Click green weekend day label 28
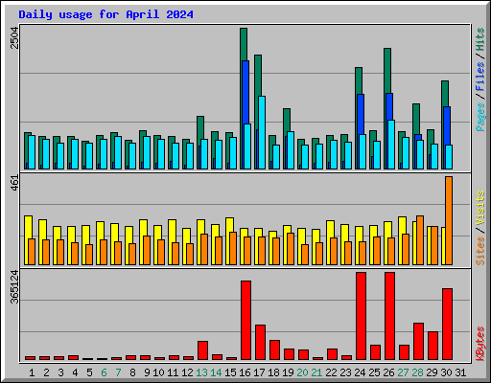This screenshot has height=383, width=491. click(417, 372)
